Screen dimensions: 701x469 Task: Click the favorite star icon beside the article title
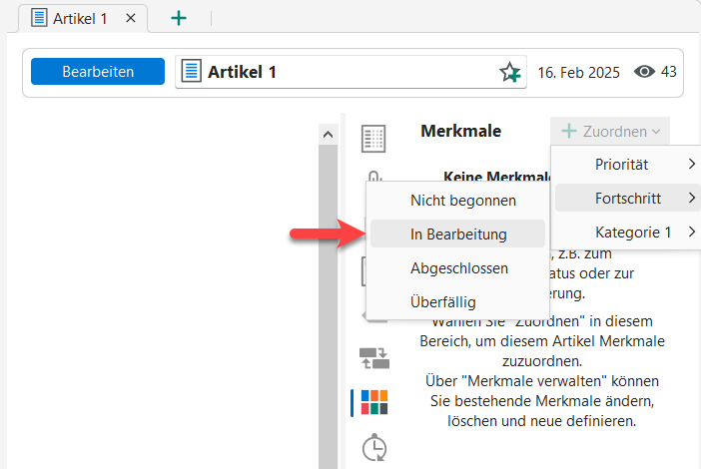point(510,73)
